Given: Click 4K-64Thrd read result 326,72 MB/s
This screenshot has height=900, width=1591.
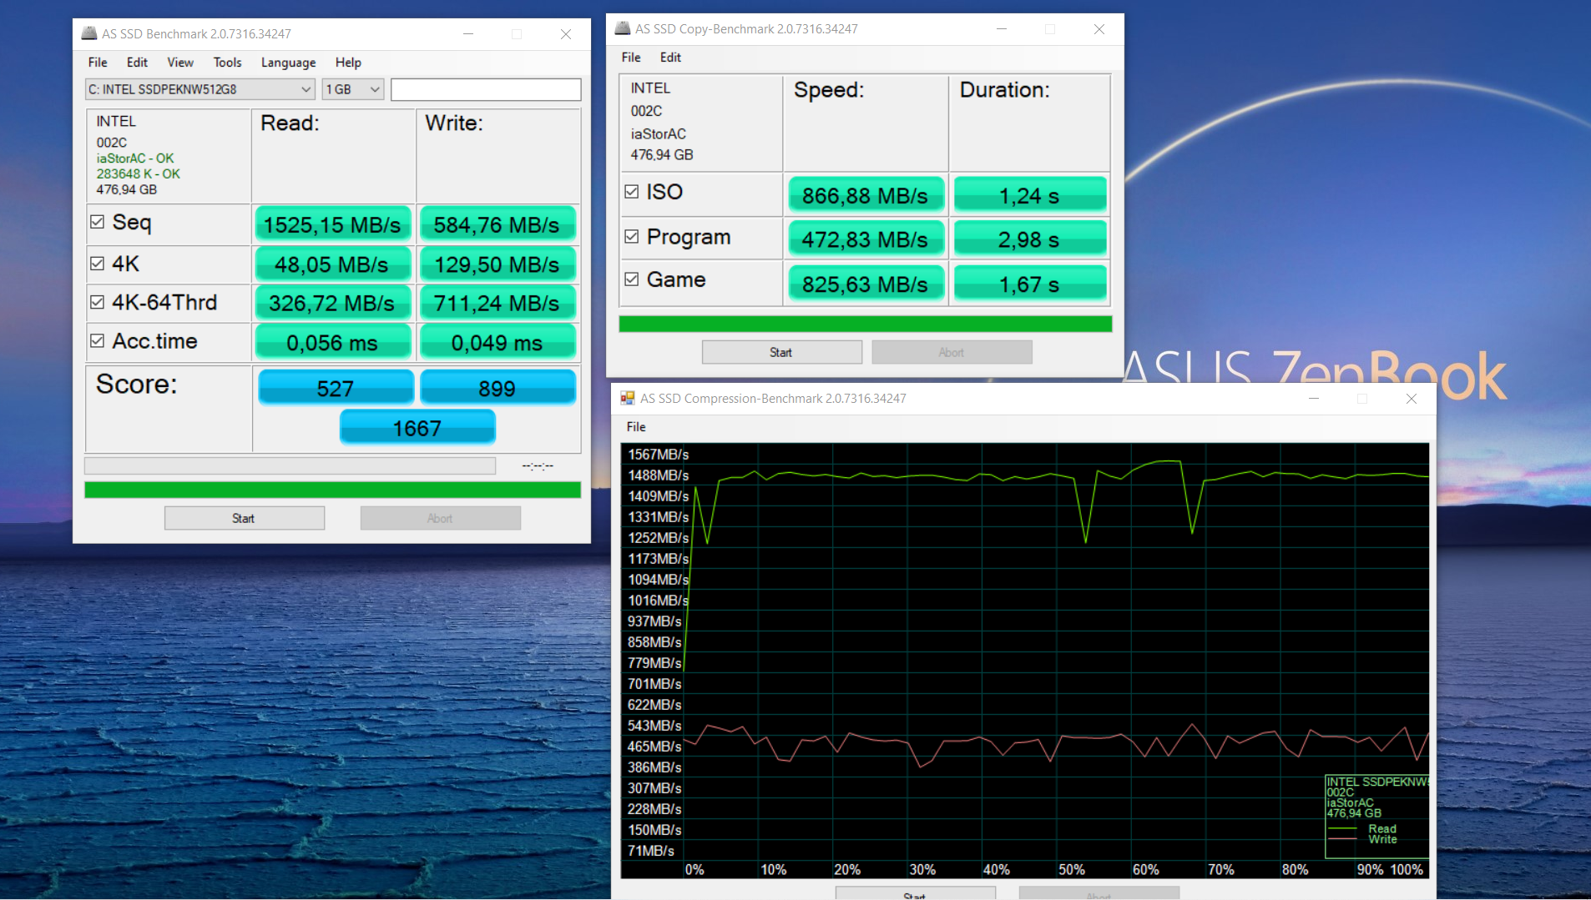Looking at the screenshot, I should point(332,303).
